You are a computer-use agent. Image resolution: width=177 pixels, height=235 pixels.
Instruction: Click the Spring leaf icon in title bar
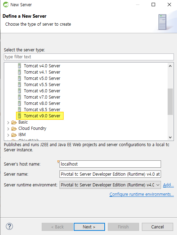click(x=6, y=5)
